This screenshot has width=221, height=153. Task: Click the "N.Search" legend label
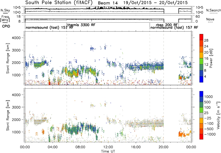point(213,10)
